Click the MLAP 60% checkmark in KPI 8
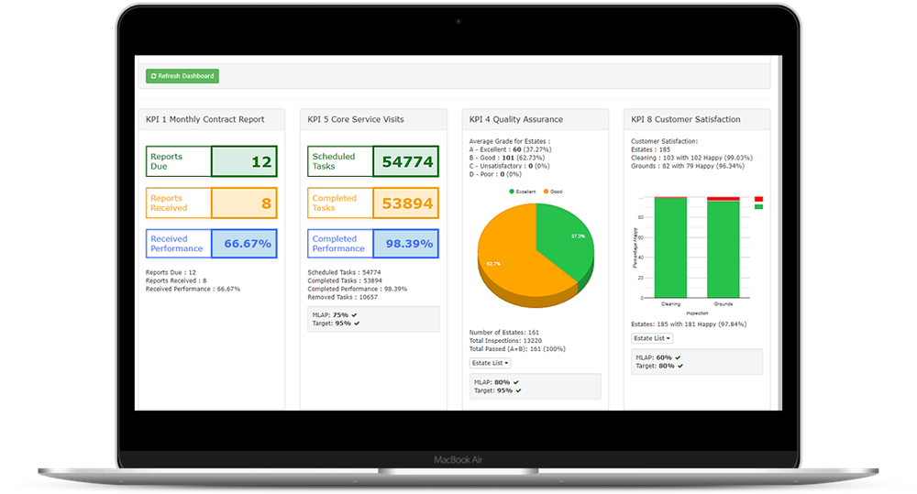Image resolution: width=917 pixels, height=494 pixels. coord(678,357)
